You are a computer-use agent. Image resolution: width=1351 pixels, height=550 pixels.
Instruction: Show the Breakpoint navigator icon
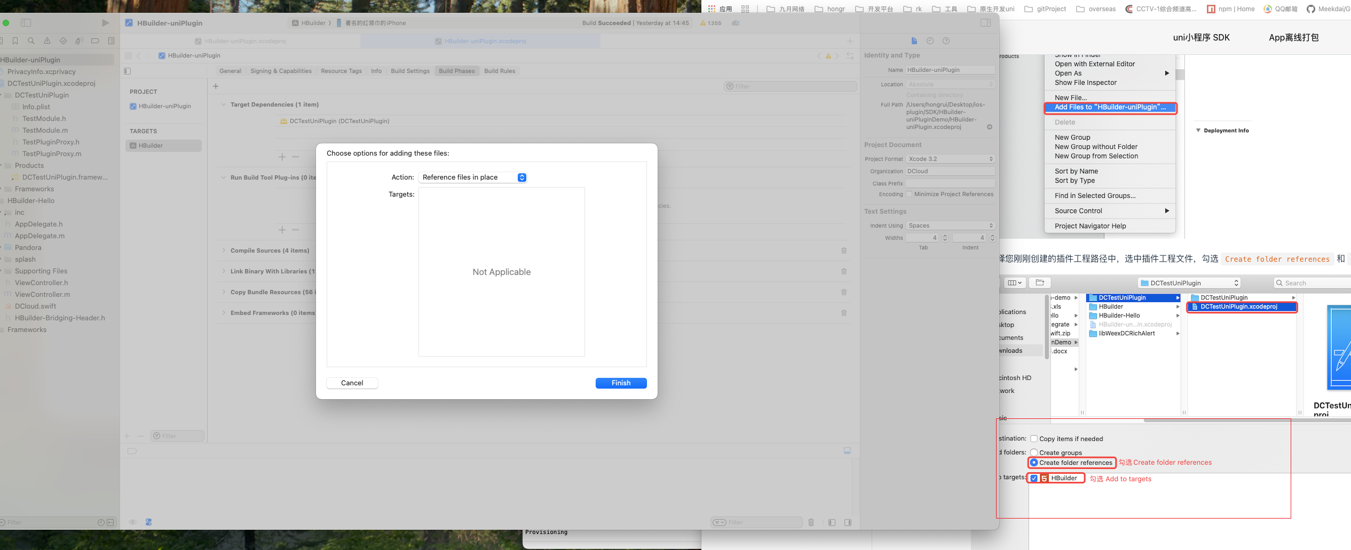pyautogui.click(x=95, y=41)
